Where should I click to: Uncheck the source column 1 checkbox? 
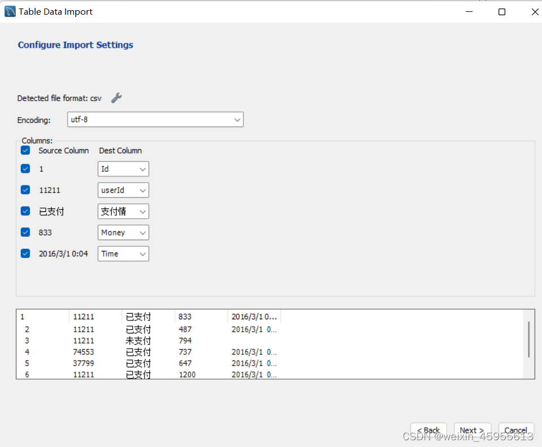pos(25,168)
